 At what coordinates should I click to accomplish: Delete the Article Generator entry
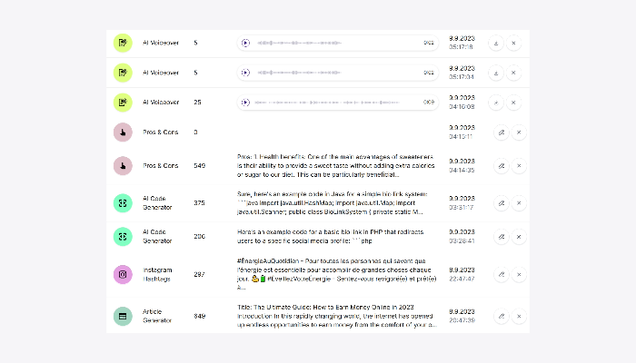(x=519, y=316)
